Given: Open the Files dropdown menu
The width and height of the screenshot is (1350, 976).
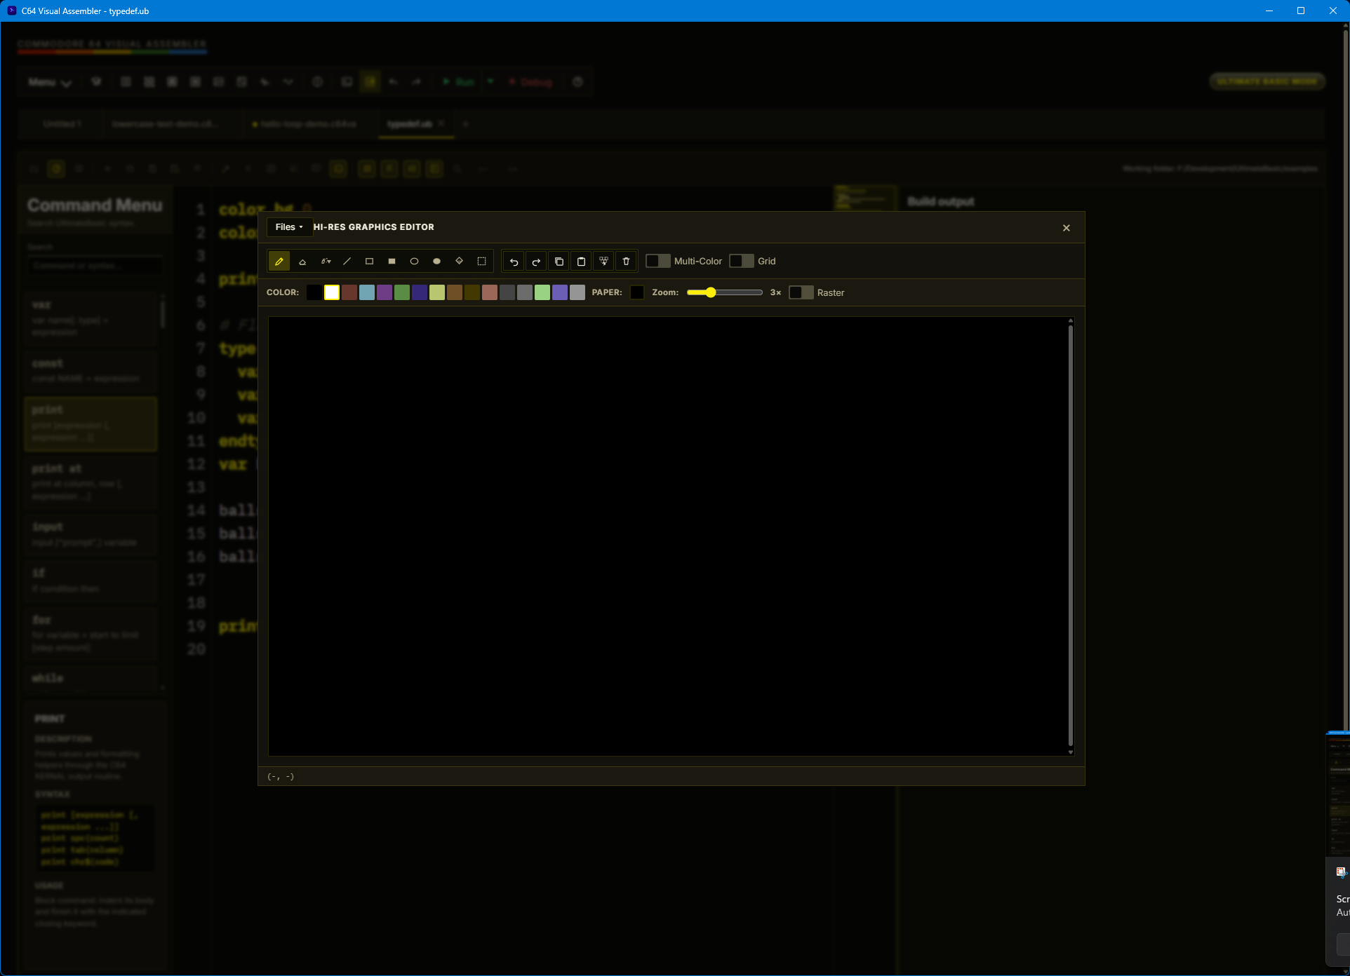Looking at the screenshot, I should pyautogui.click(x=289, y=227).
